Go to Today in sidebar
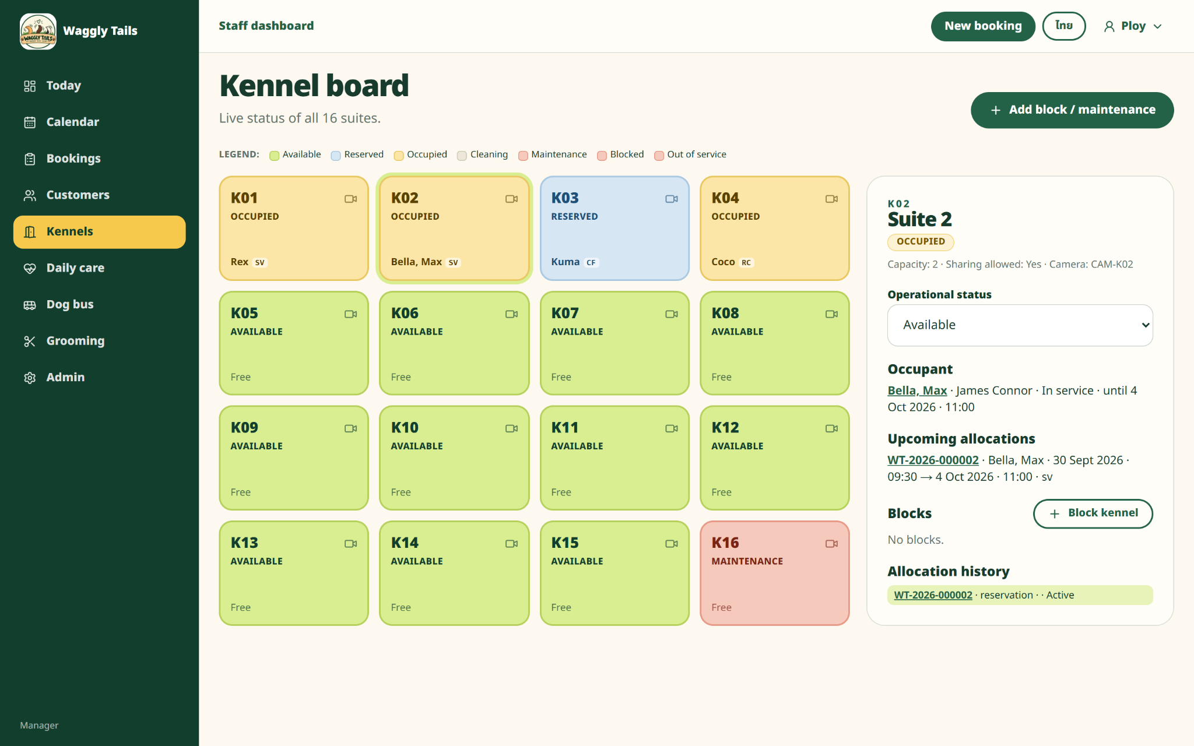The image size is (1194, 746). [99, 86]
